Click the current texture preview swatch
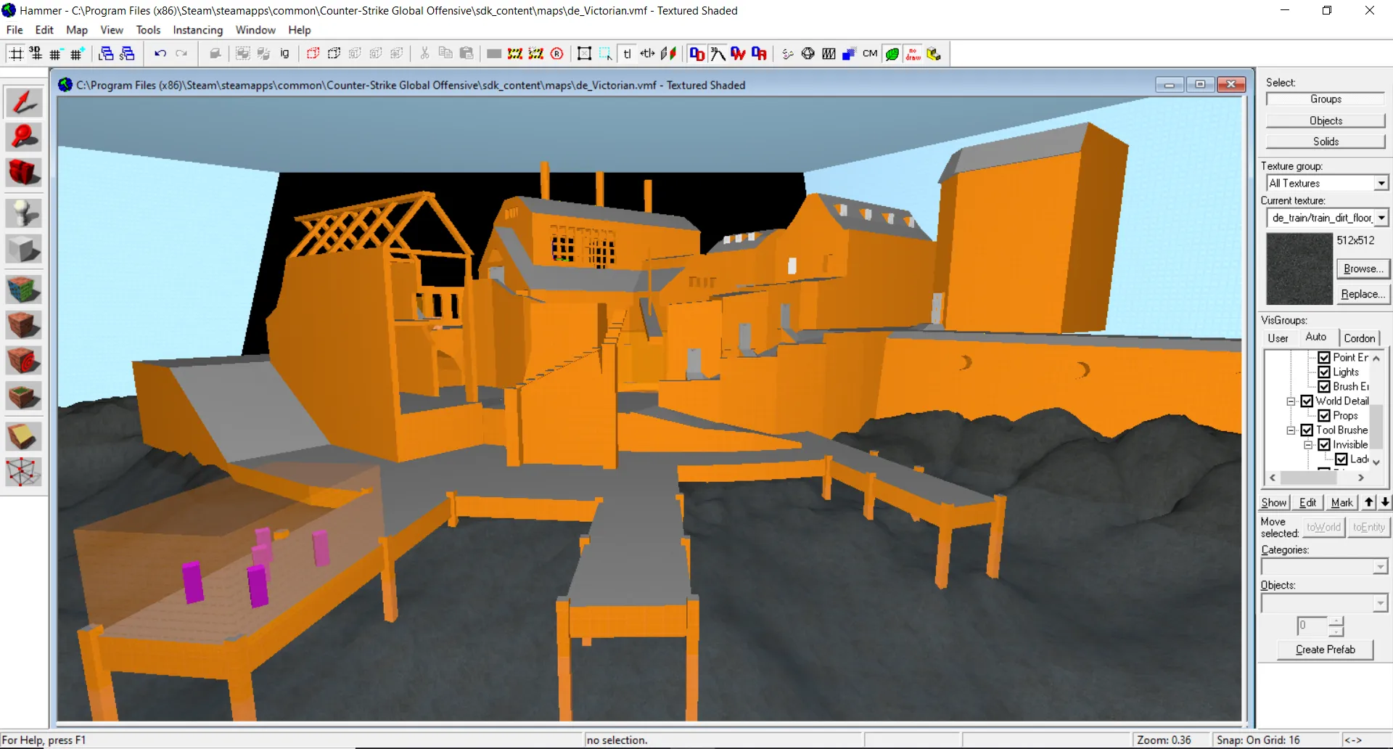 (1299, 269)
